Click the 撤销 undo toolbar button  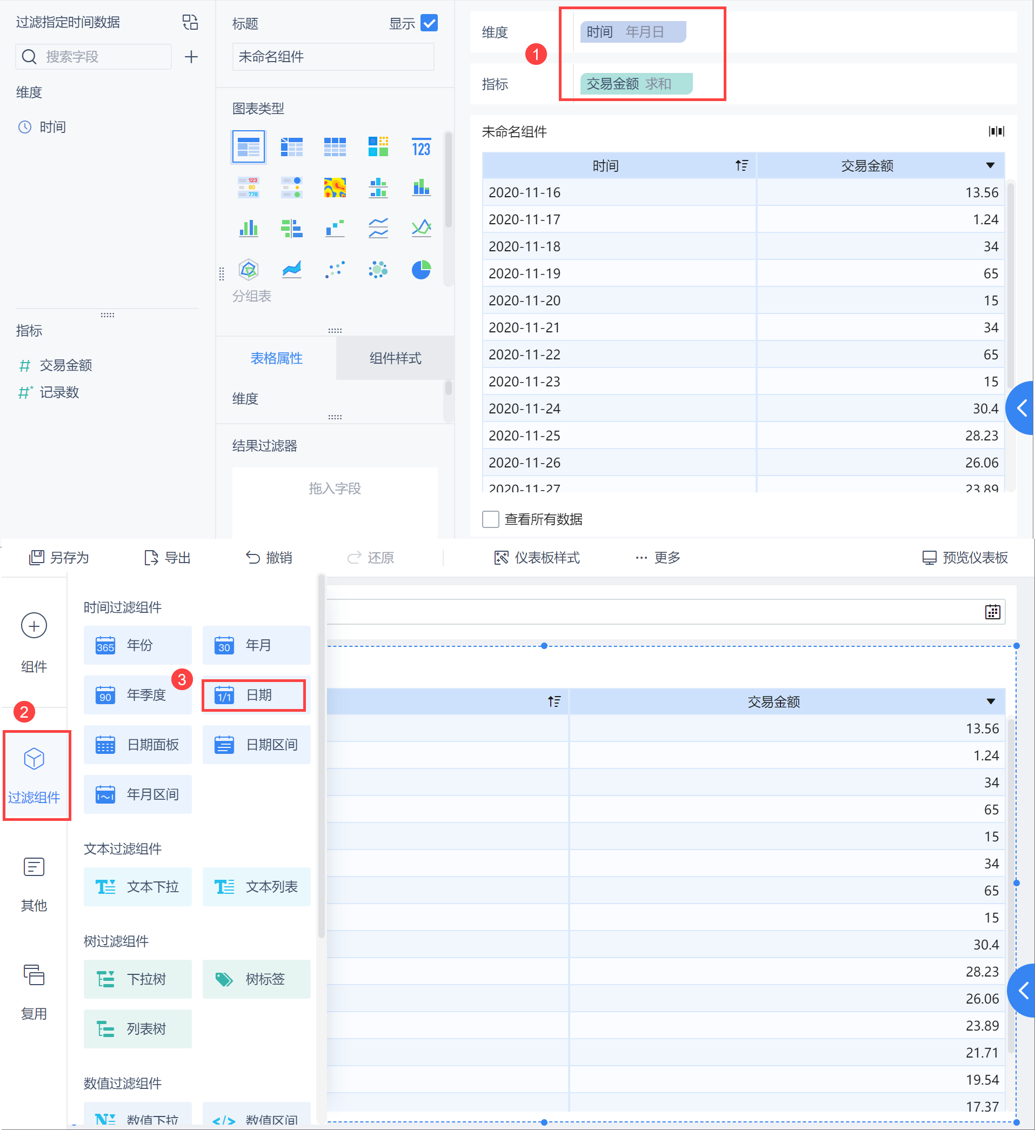269,557
